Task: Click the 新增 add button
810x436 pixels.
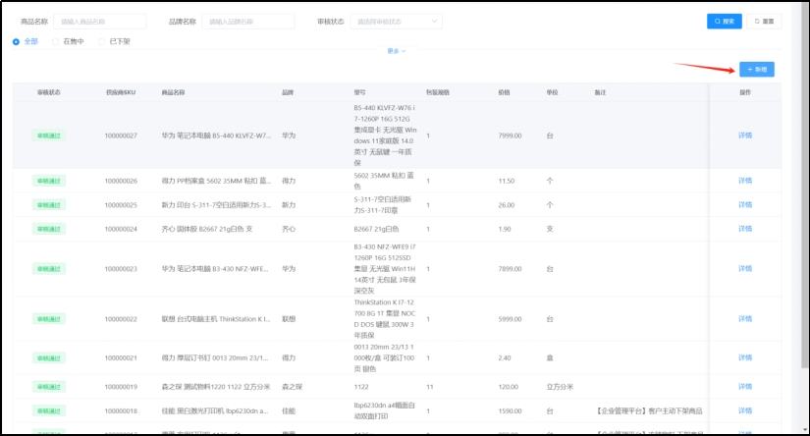Action: point(757,69)
